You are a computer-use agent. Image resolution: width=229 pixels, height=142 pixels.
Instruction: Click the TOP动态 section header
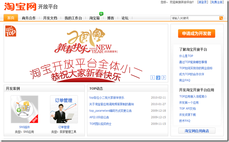coord(96,88)
